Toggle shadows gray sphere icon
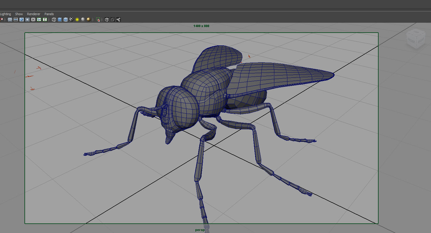431x233 pixels. coord(83,20)
